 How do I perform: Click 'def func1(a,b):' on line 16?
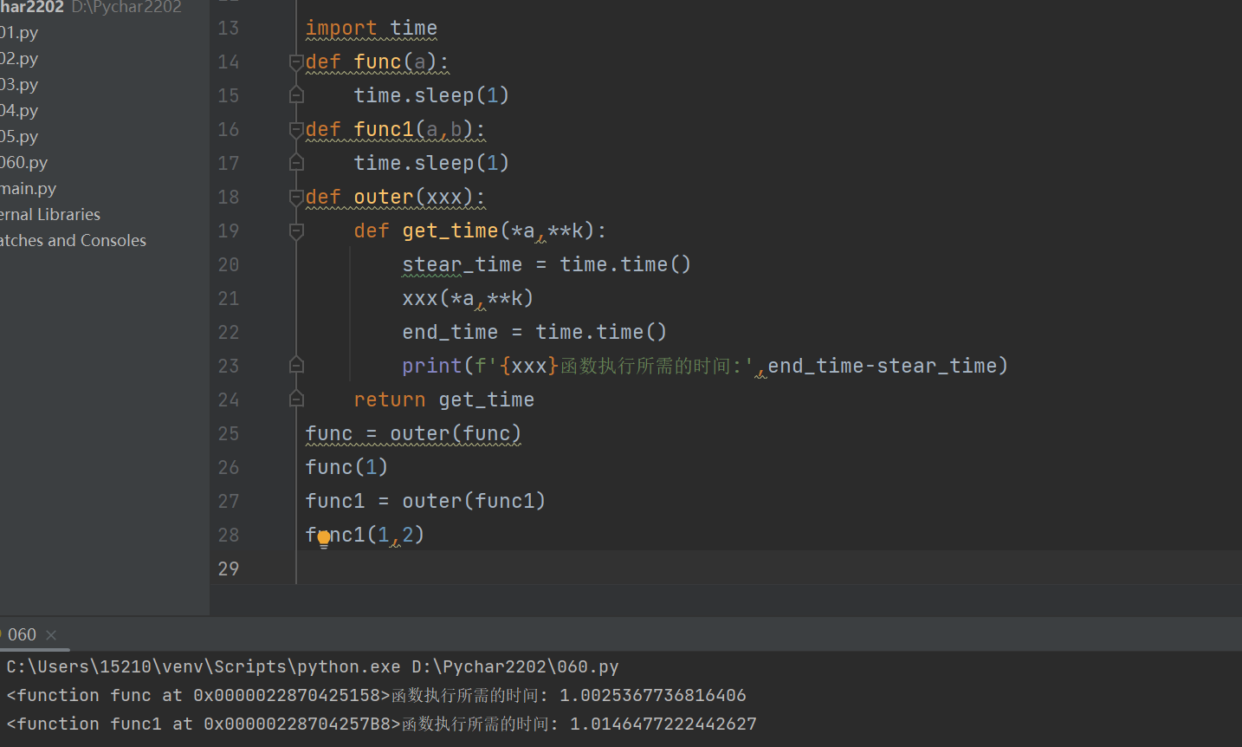click(395, 130)
